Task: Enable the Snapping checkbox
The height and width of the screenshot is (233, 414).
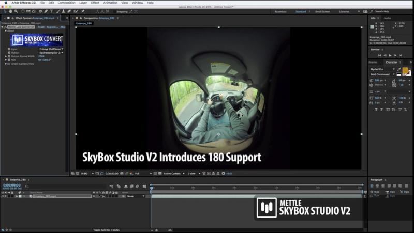Action: click(113, 11)
